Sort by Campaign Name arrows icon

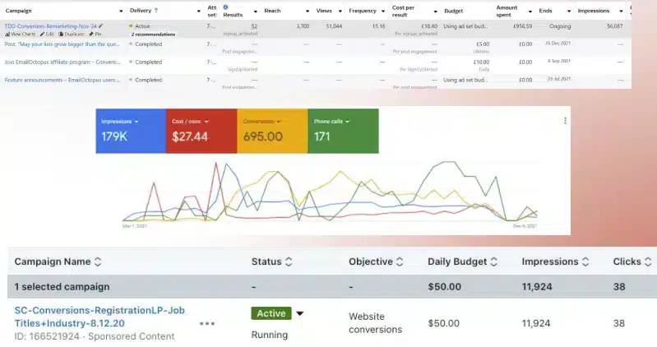pyautogui.click(x=98, y=262)
